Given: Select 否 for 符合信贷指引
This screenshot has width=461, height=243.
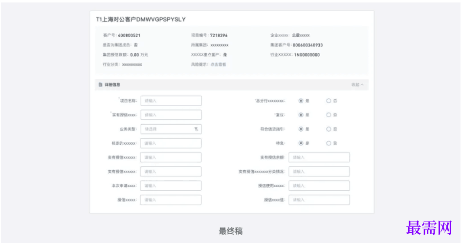Looking at the screenshot, I should (329, 129).
